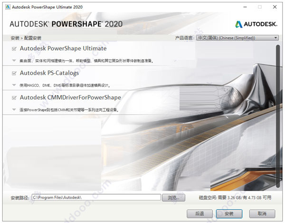This screenshot has width=285, height=223.
Task: Toggle the Autodesk CMMDriverForPowerShape checkbox
Action: 14,98
